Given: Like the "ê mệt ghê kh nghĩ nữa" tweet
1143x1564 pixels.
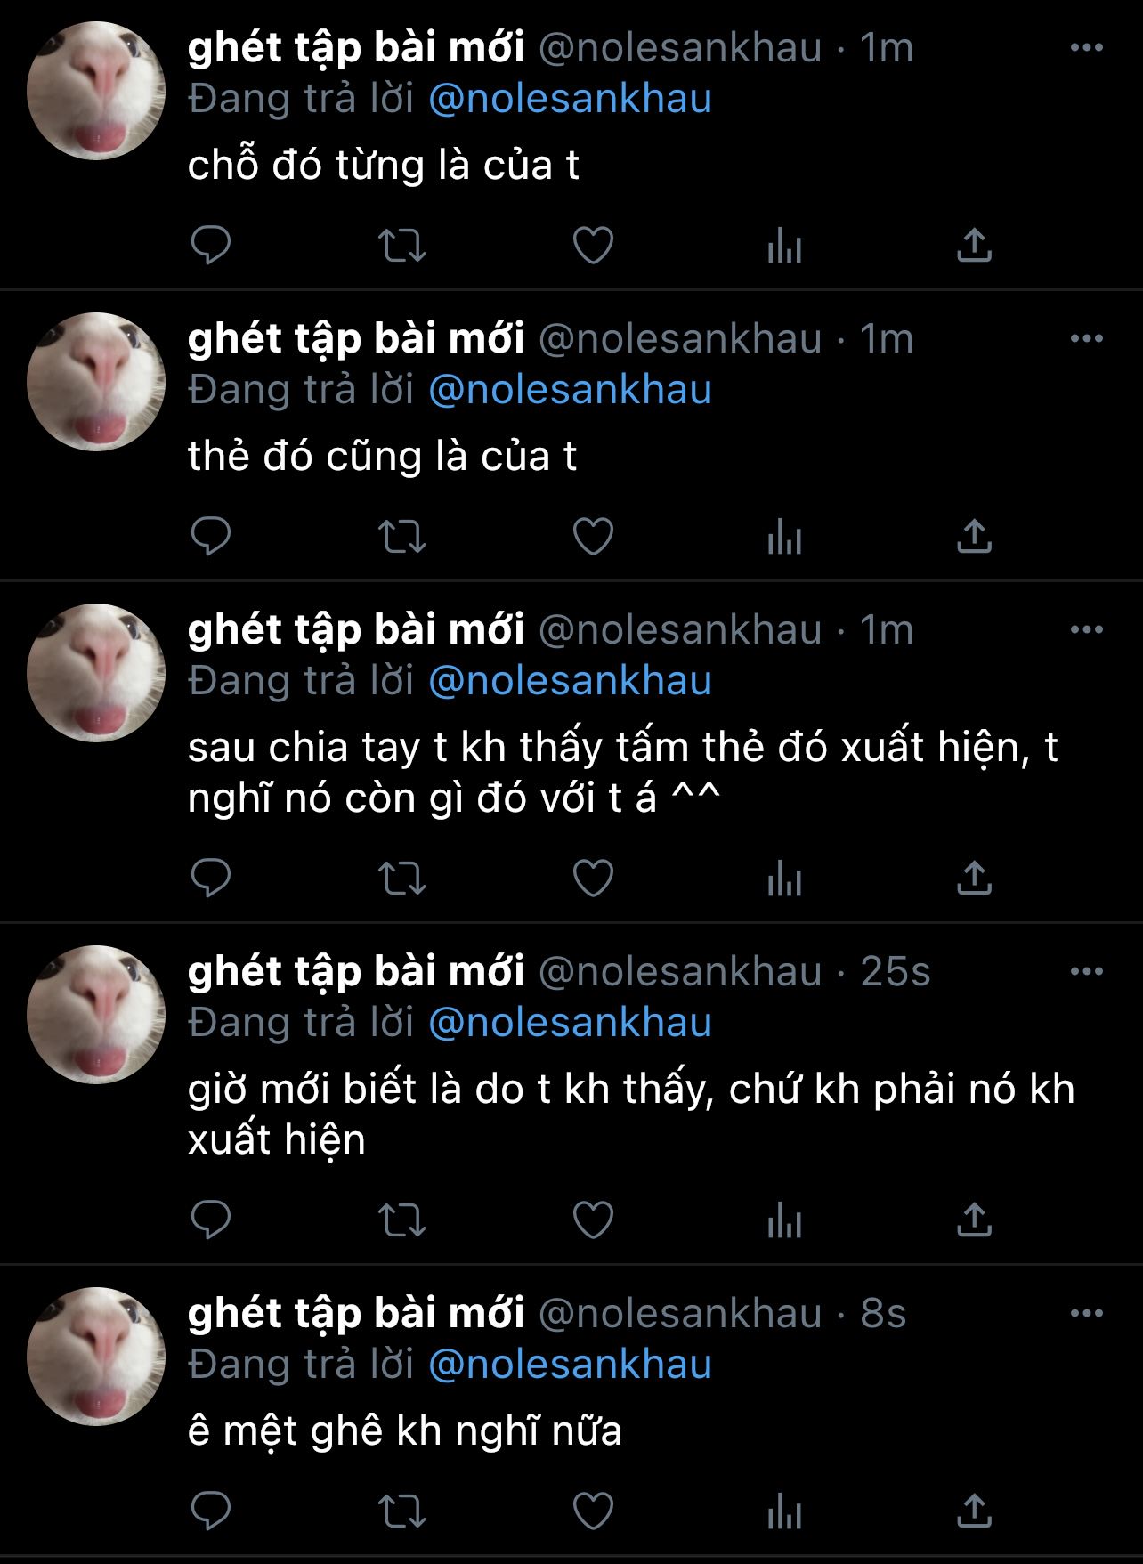Looking at the screenshot, I should pos(593,1511).
